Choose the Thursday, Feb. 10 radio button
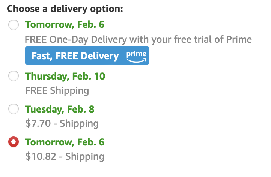The image size is (271, 177). (x=13, y=76)
